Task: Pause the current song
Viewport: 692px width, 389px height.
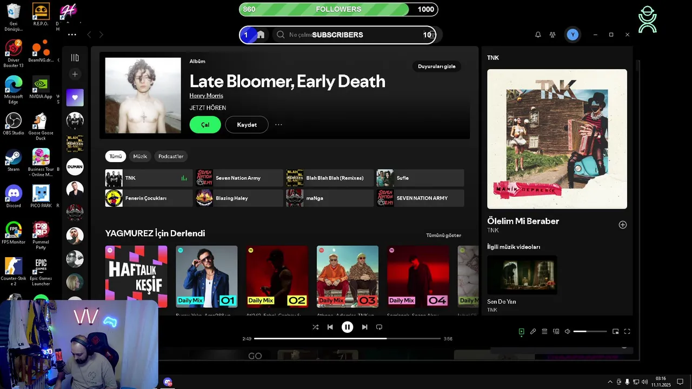Action: tap(347, 327)
